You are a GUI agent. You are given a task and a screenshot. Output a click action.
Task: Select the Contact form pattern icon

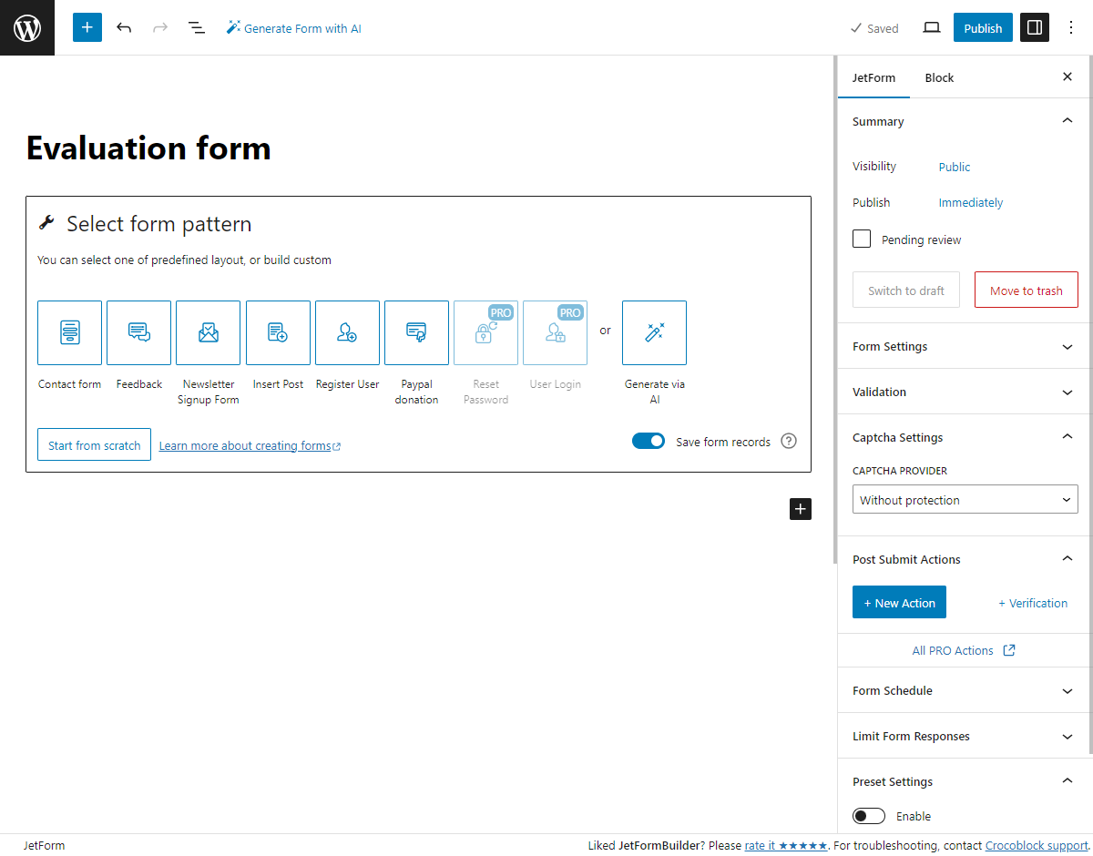pos(69,332)
